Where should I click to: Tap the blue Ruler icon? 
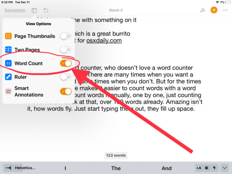pyautogui.click(x=8, y=77)
